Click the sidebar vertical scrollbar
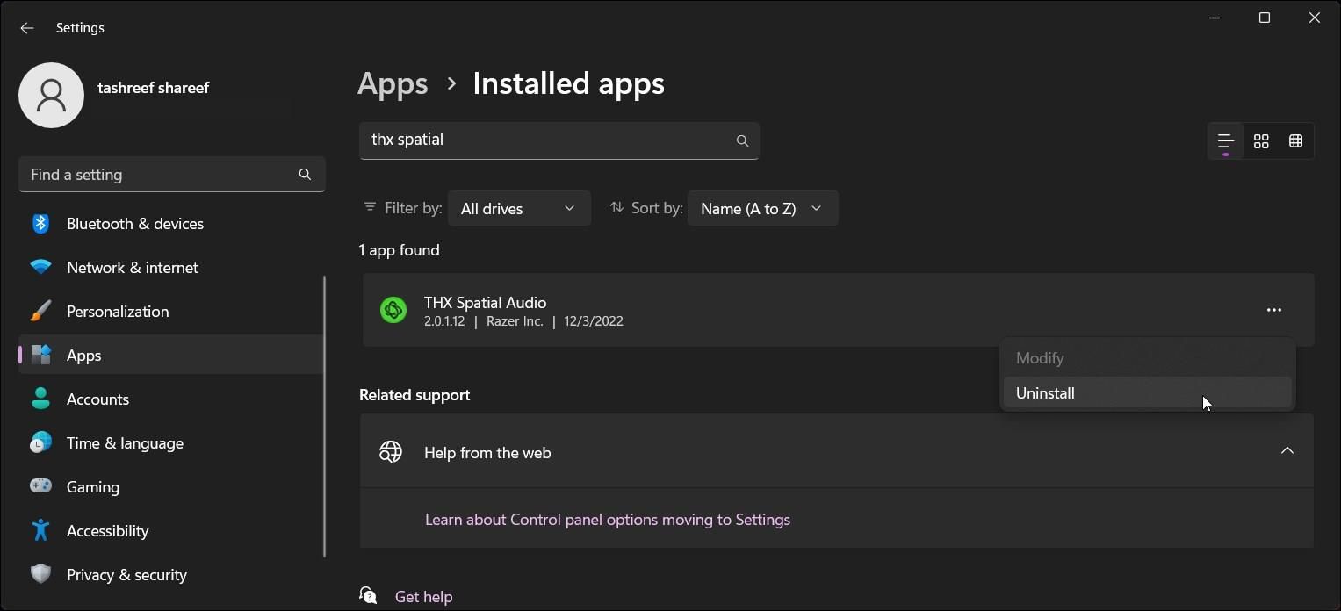Image resolution: width=1341 pixels, height=611 pixels. point(325,416)
